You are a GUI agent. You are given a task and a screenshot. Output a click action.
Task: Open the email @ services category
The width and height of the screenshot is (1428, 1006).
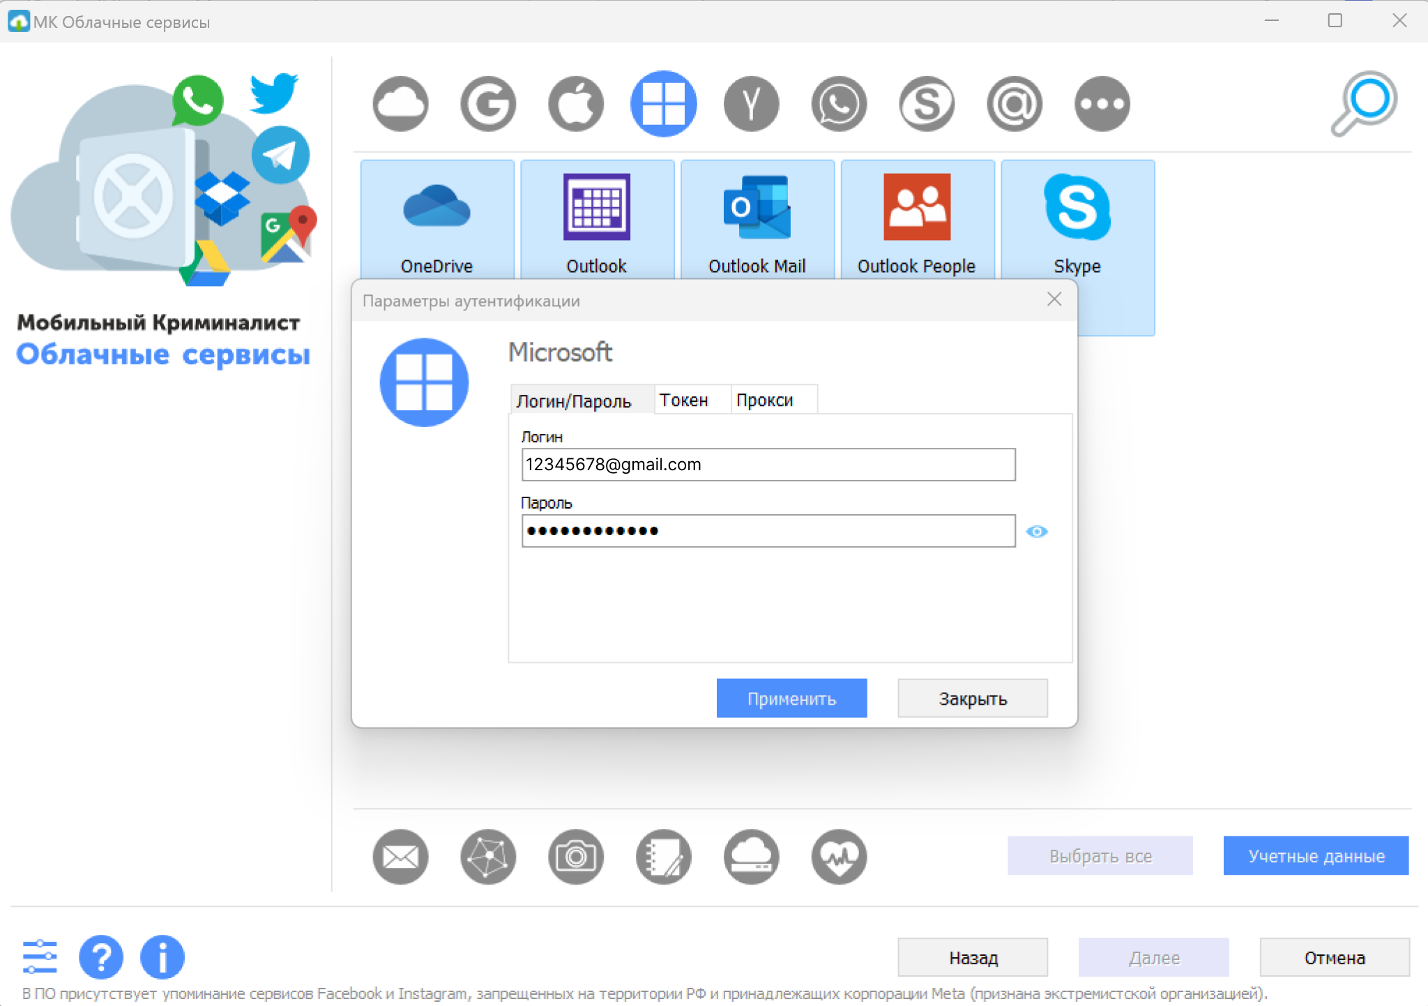pos(1015,104)
